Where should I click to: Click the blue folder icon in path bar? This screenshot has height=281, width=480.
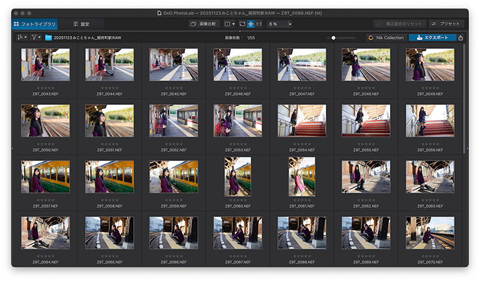(49, 38)
